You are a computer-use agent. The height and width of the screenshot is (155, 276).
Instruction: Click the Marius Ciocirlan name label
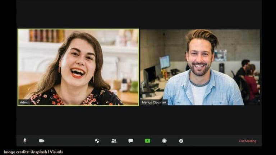[x=154, y=102]
